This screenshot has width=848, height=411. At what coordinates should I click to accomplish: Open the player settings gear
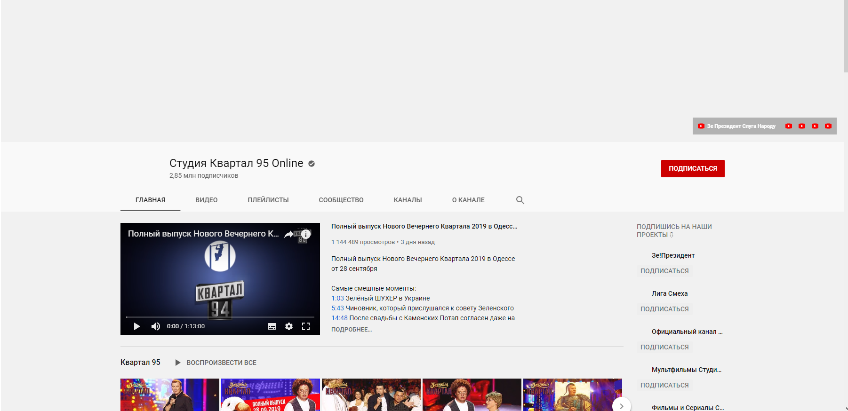point(289,326)
